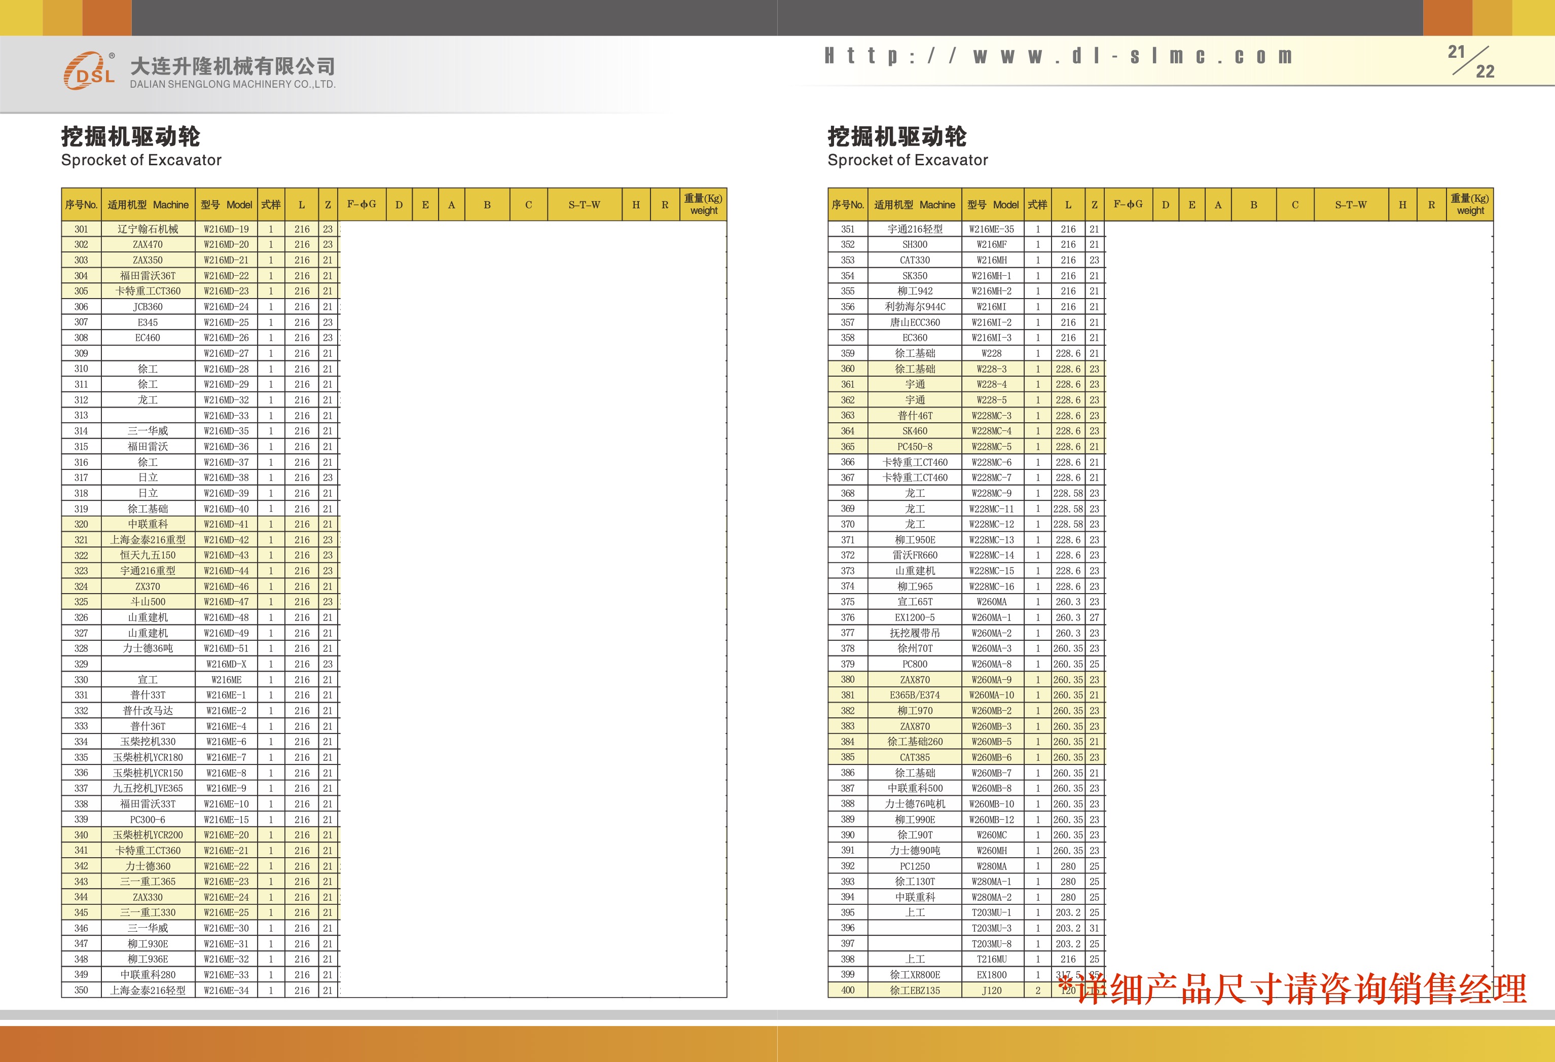Viewport: 1555px width, 1062px height.
Task: Select the 普什46T cell
Action: click(915, 416)
